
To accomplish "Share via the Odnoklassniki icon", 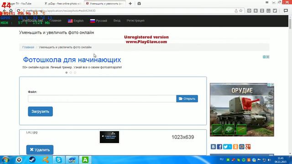I will pyautogui.click(x=235, y=147).
